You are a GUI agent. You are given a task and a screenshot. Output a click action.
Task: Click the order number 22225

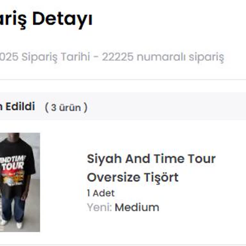[118, 57]
